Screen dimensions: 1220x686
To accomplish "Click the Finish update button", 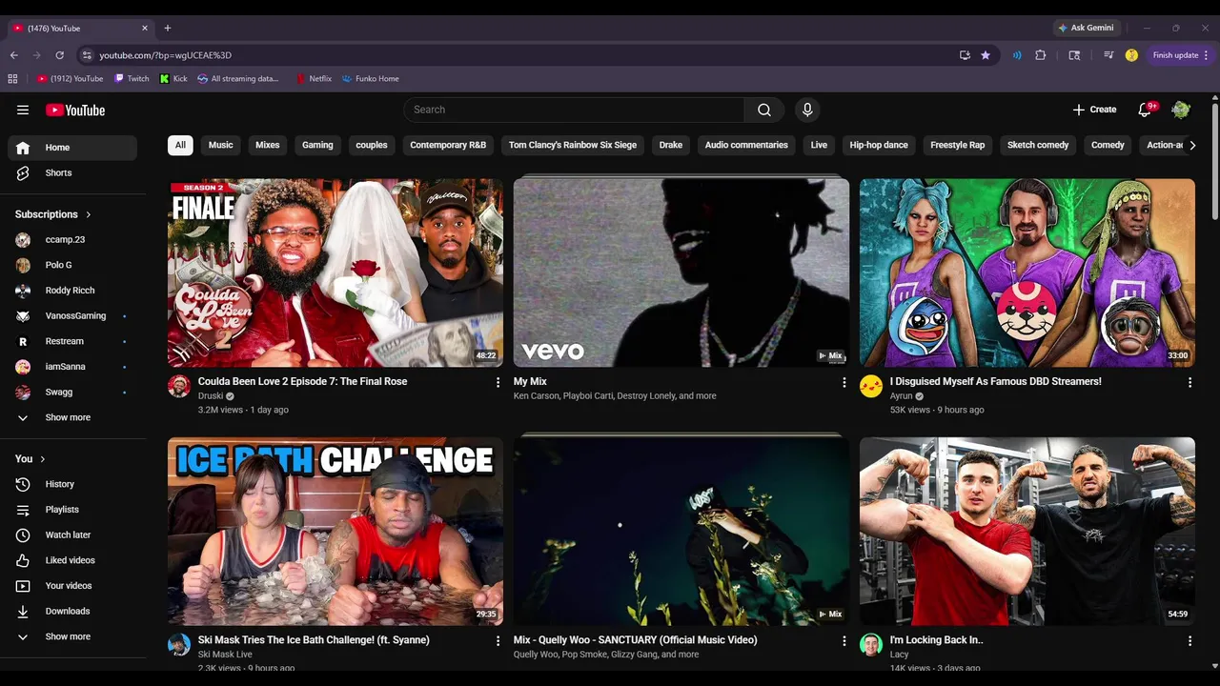I will [x=1181, y=55].
